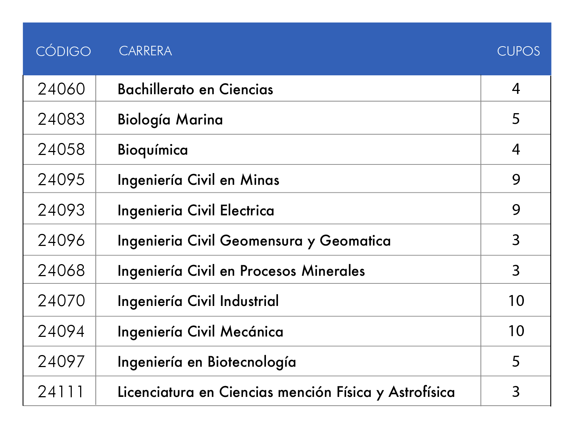Click Ingenieria Civil Geomensura y Geomatica
Viewport: 588px width, 438px height.
(254, 241)
